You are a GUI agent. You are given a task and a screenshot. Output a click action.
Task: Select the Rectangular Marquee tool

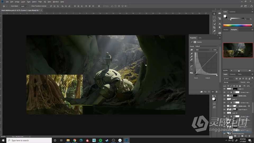[214, 17]
